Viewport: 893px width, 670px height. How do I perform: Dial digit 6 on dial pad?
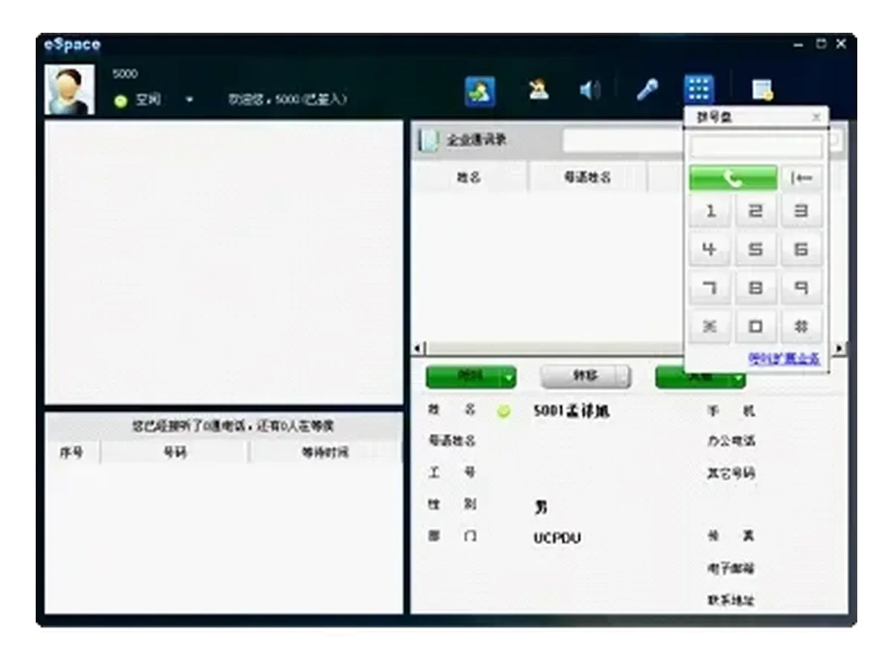801,249
